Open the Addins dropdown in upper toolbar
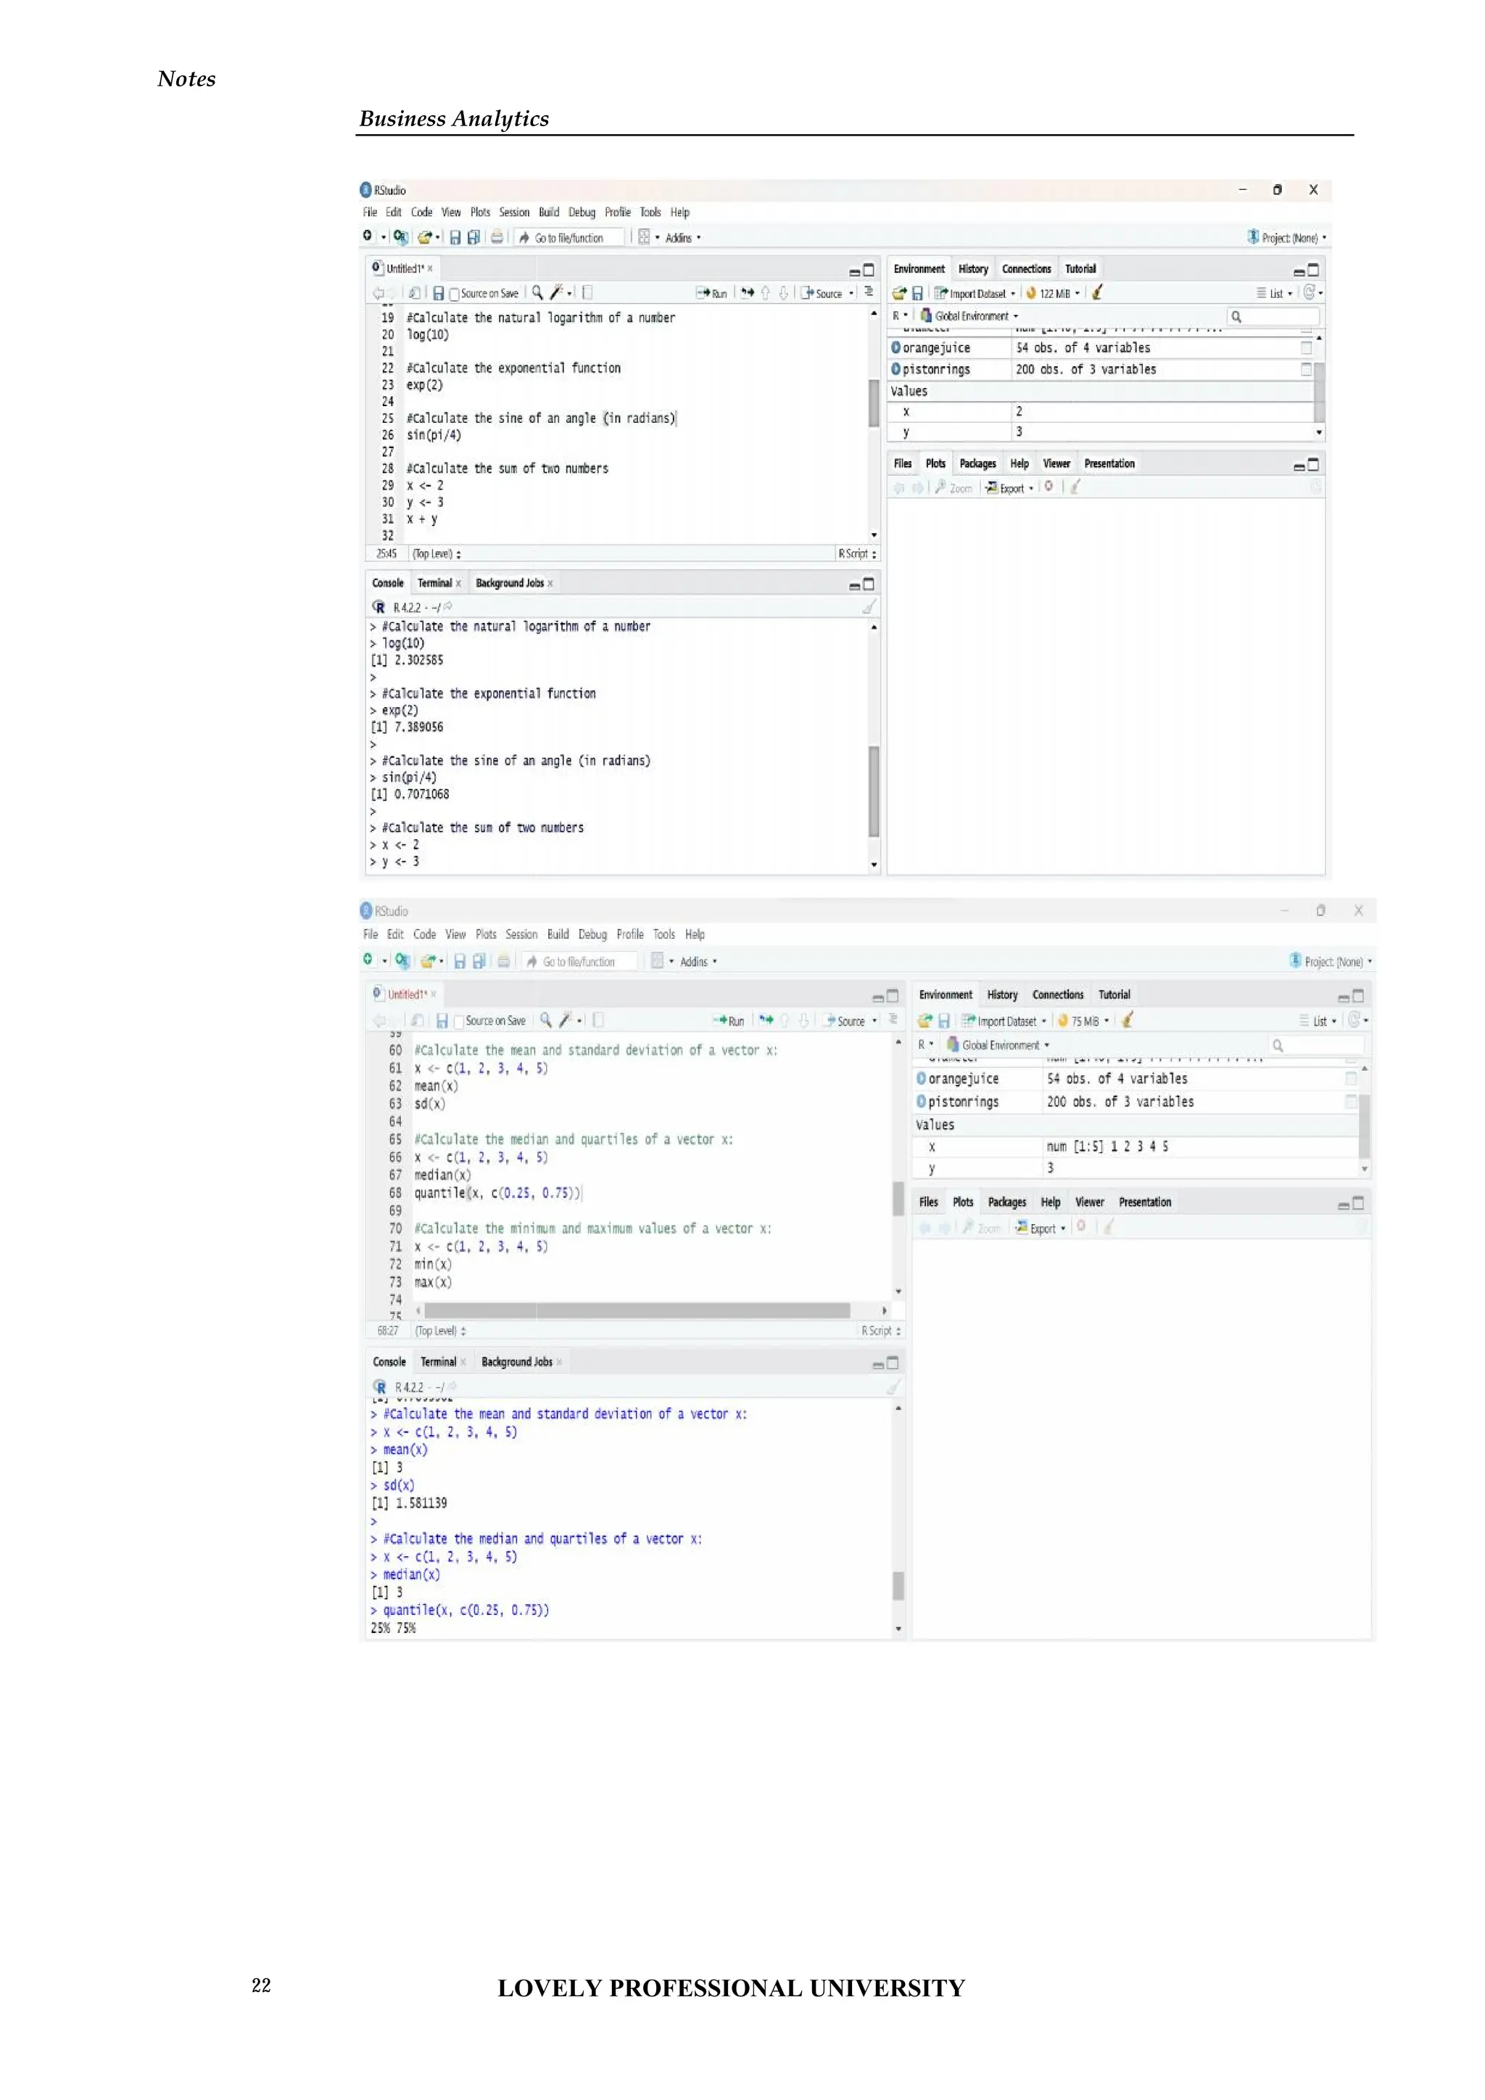Screen dimensions: 1485x2100 point(682,238)
